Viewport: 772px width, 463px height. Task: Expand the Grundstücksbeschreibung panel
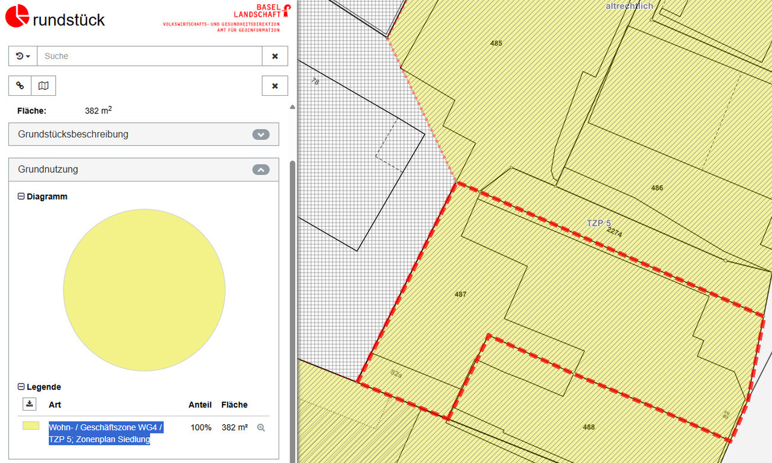pyautogui.click(x=261, y=134)
